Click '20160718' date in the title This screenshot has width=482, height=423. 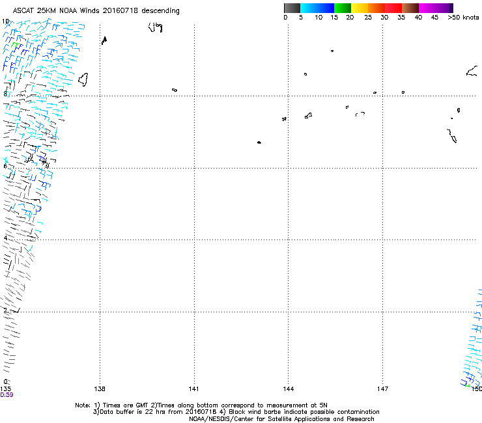[120, 11]
